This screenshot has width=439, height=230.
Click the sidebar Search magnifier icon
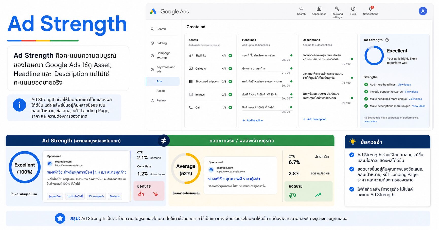(152, 29)
